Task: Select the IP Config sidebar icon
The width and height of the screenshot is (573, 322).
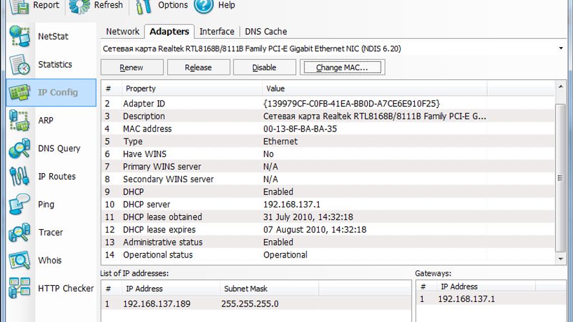Action: pos(19,92)
